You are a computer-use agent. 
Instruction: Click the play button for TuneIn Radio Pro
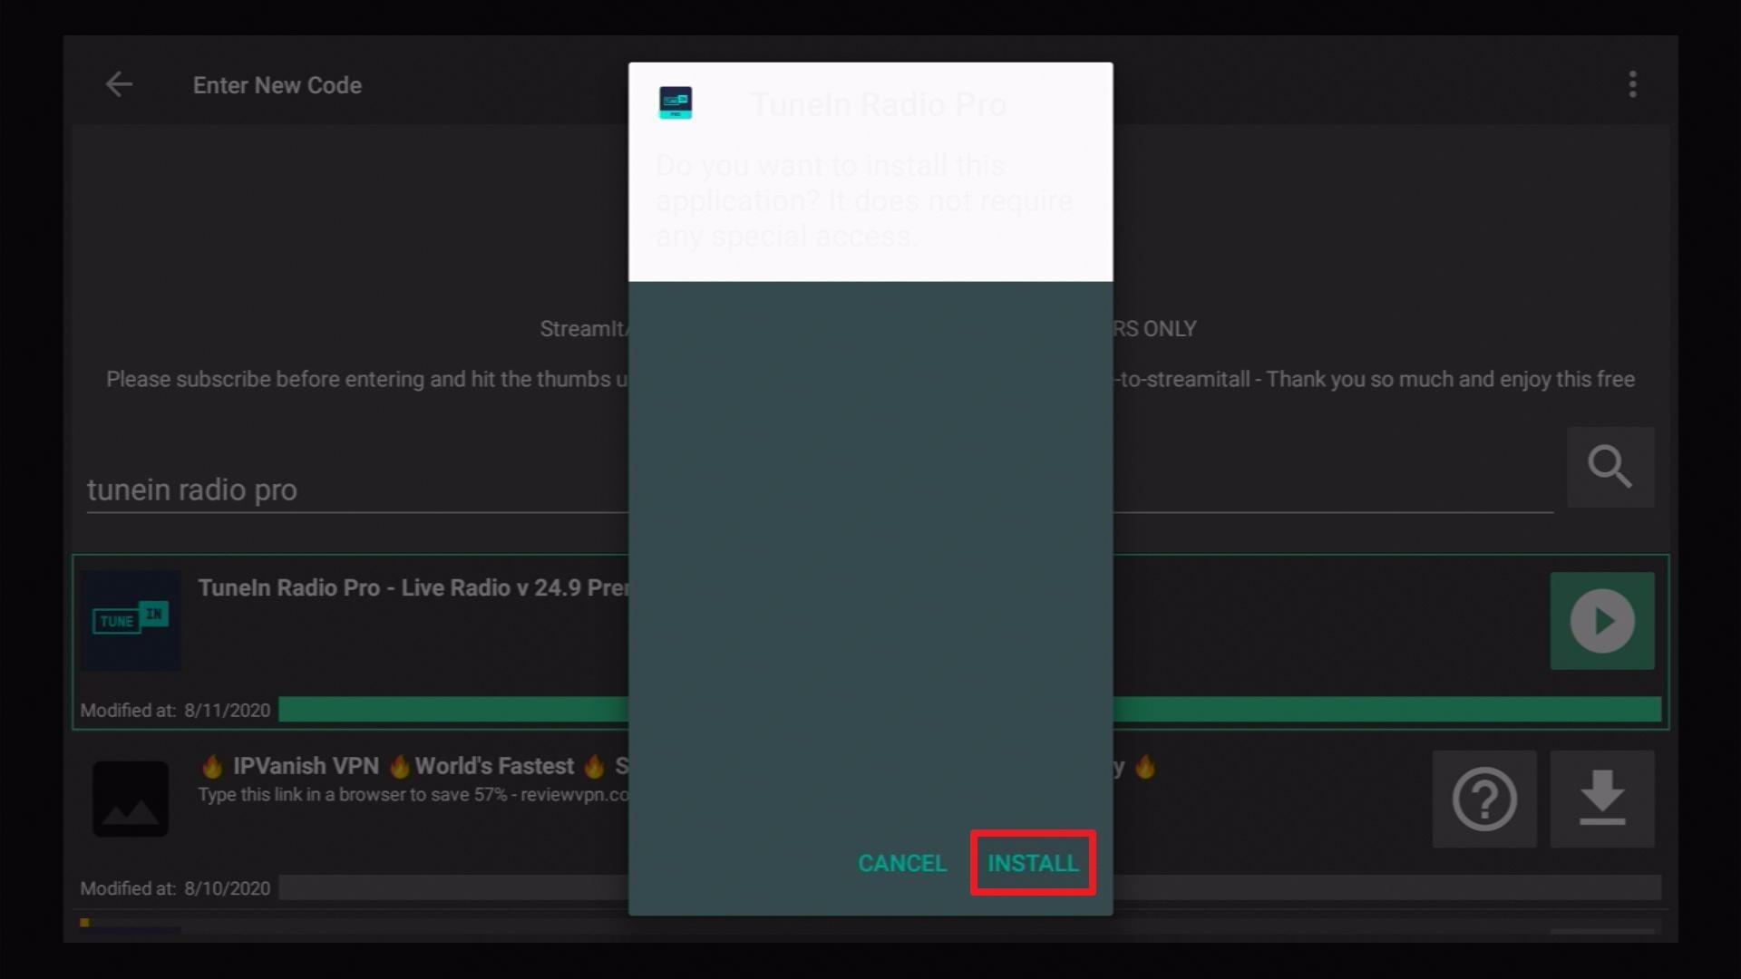pos(1602,621)
